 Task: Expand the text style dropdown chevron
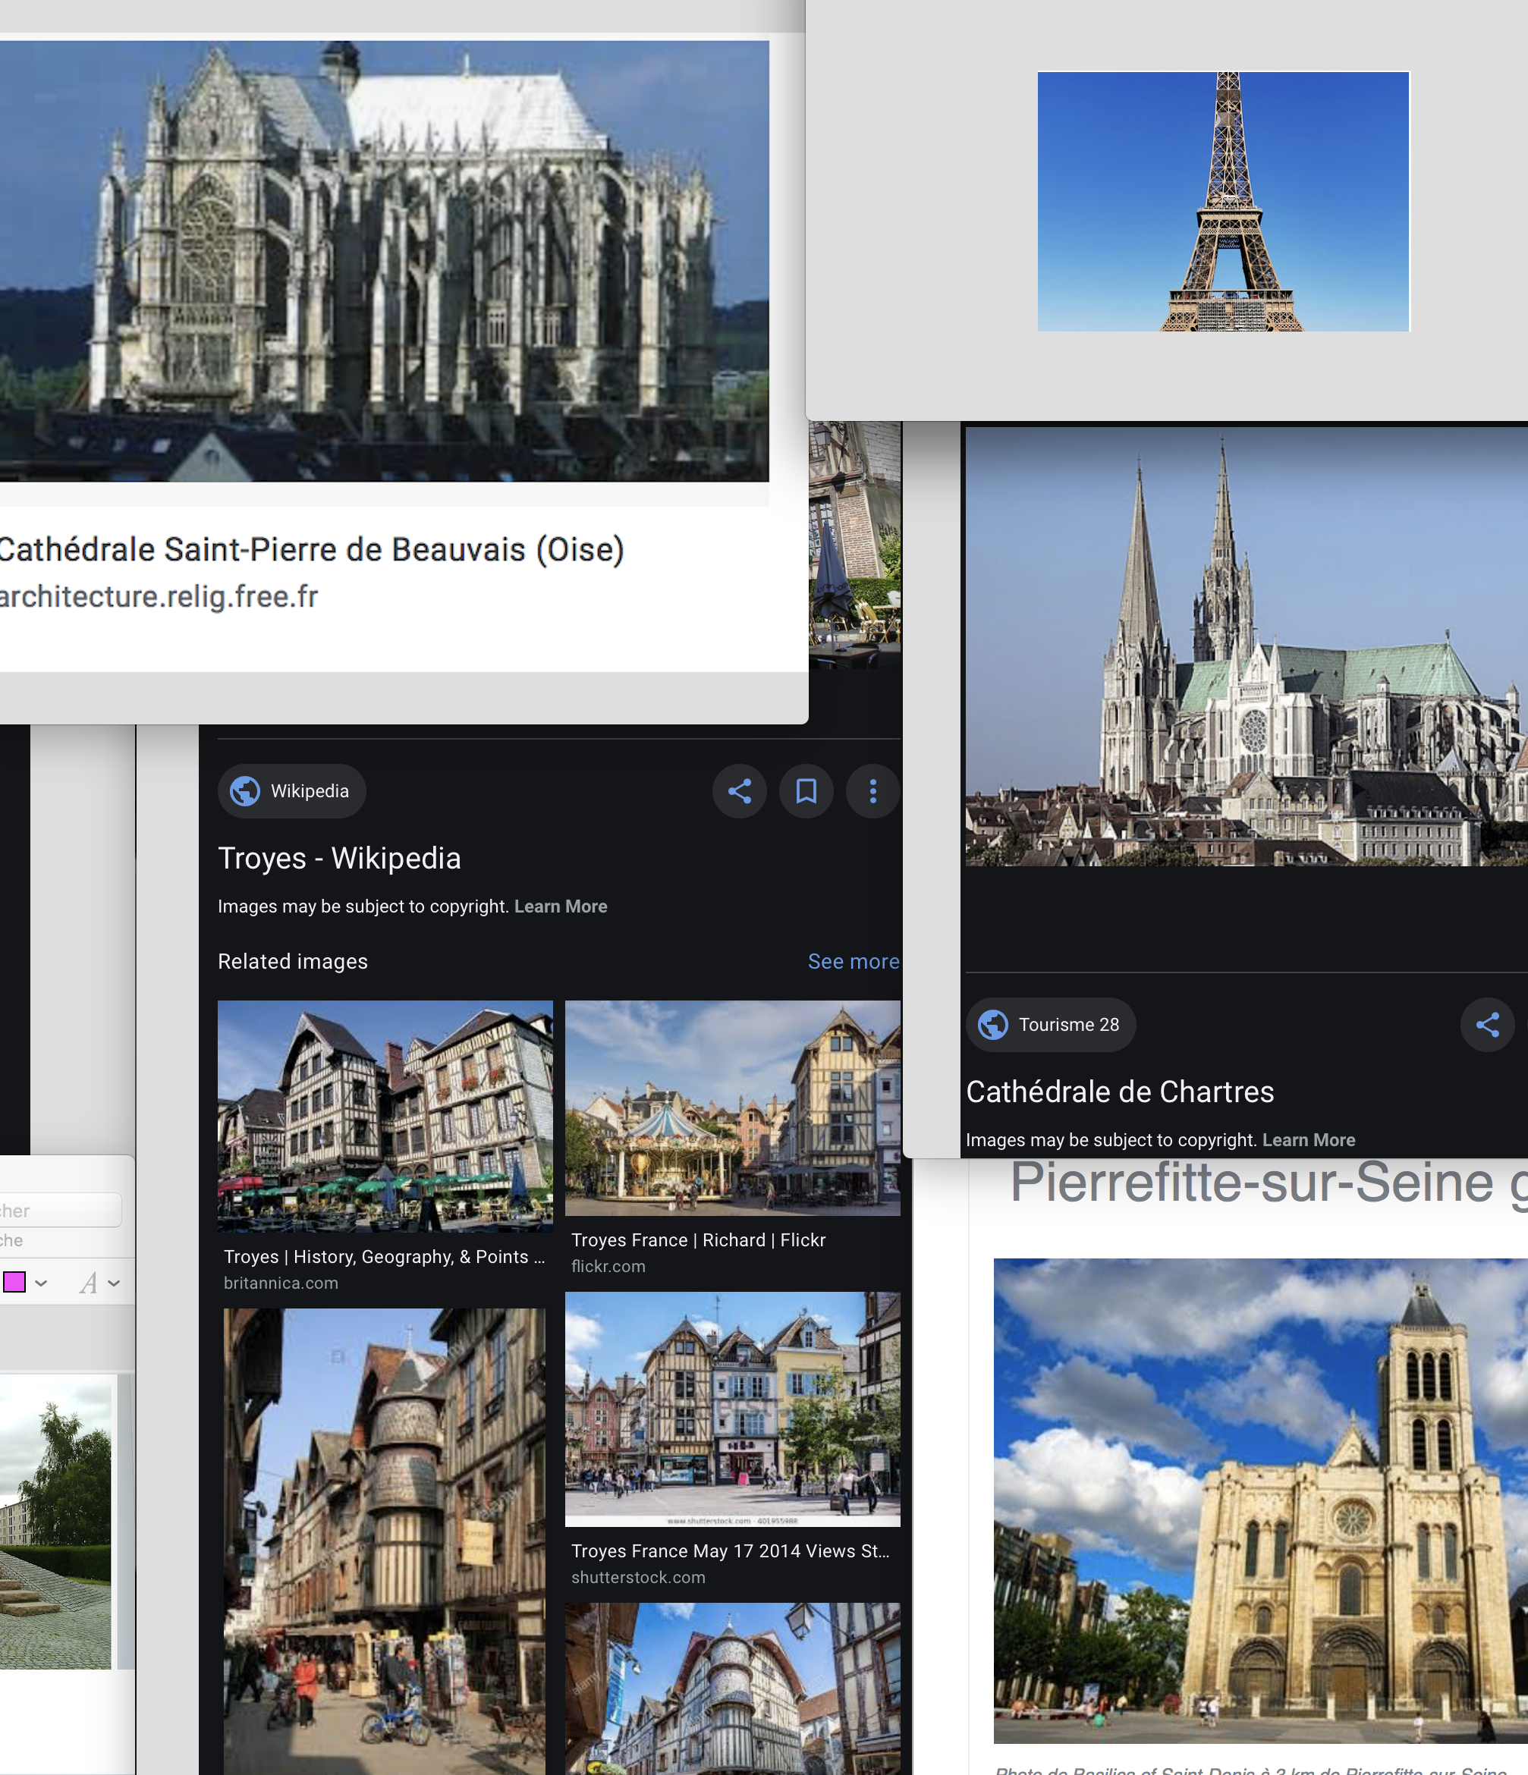coord(114,1283)
